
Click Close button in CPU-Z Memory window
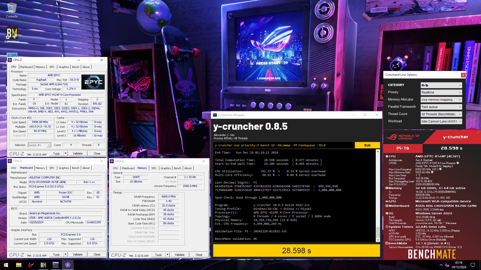pyautogui.click(x=199, y=255)
